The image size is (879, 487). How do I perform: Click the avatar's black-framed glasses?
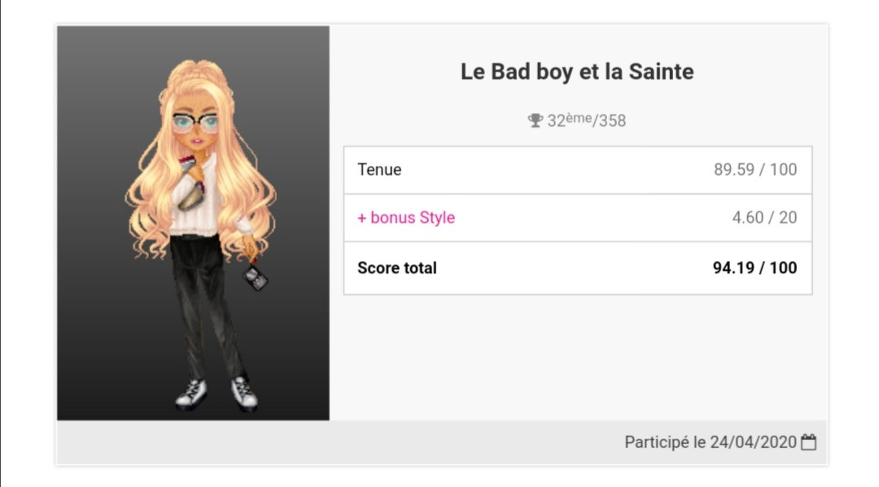[195, 123]
